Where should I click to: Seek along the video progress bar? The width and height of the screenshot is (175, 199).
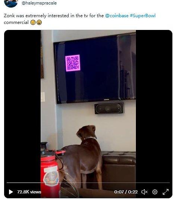pyautogui.click(x=88, y=183)
